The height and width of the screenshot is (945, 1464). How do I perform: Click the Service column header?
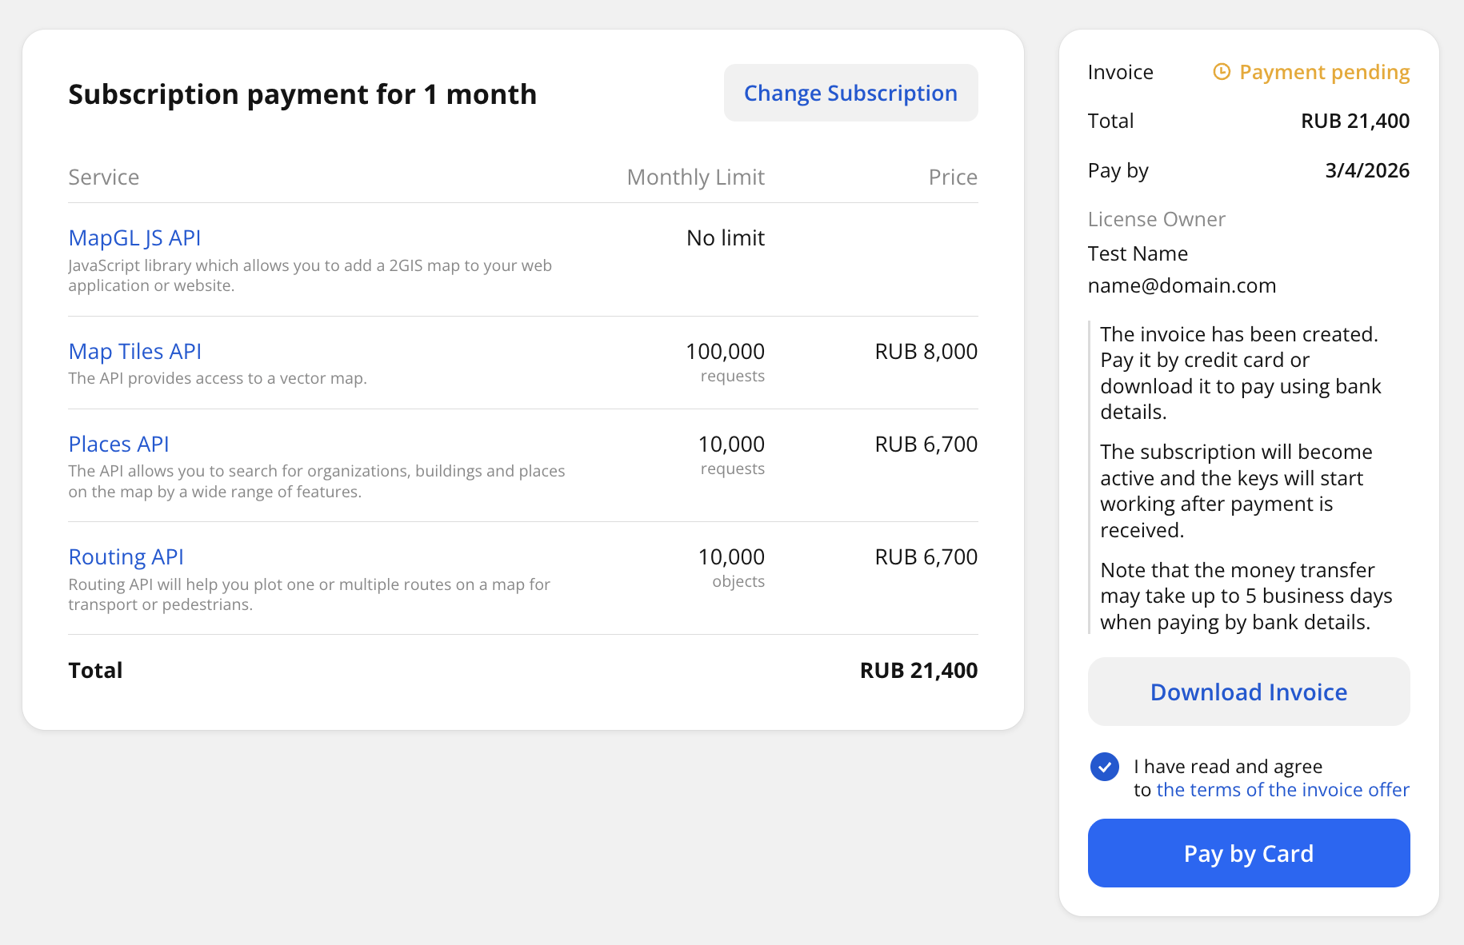pos(103,177)
